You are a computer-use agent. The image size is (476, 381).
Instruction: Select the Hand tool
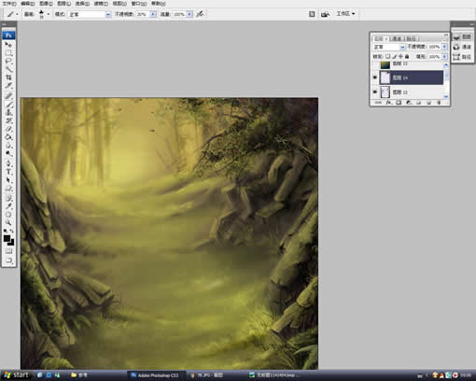coord(8,215)
